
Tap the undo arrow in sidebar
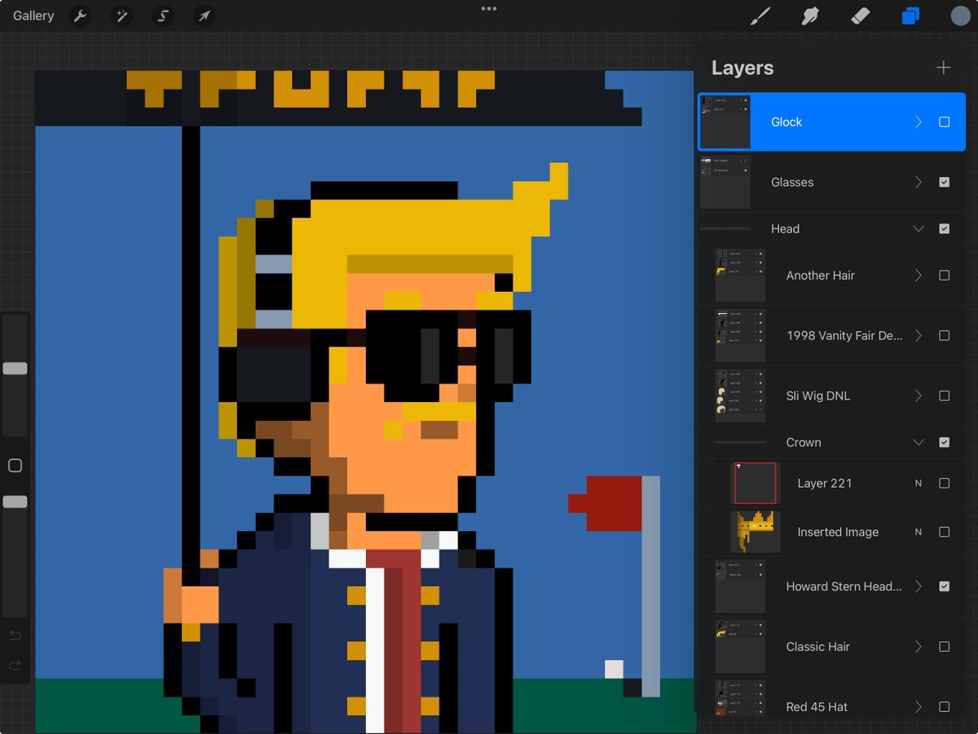coord(15,635)
